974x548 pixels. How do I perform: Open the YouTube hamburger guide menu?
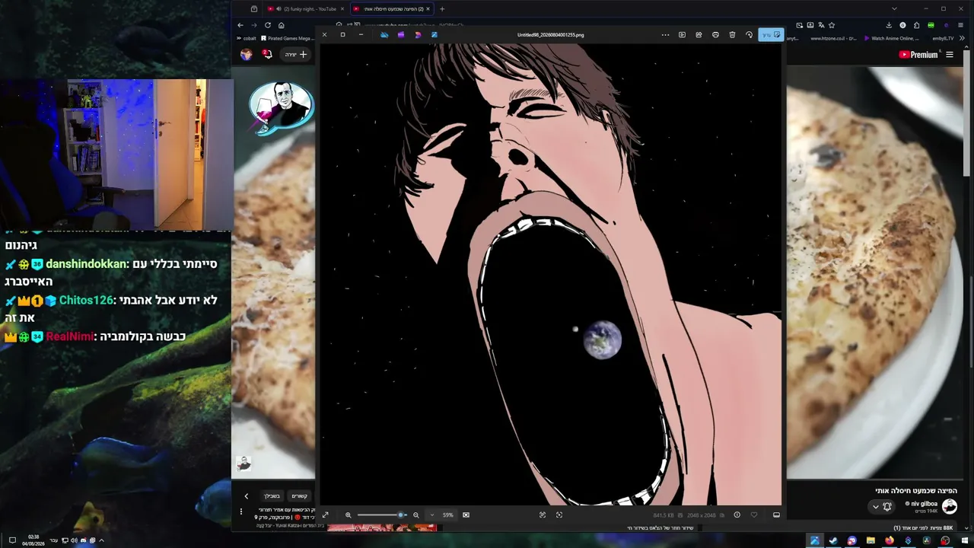[x=950, y=55]
